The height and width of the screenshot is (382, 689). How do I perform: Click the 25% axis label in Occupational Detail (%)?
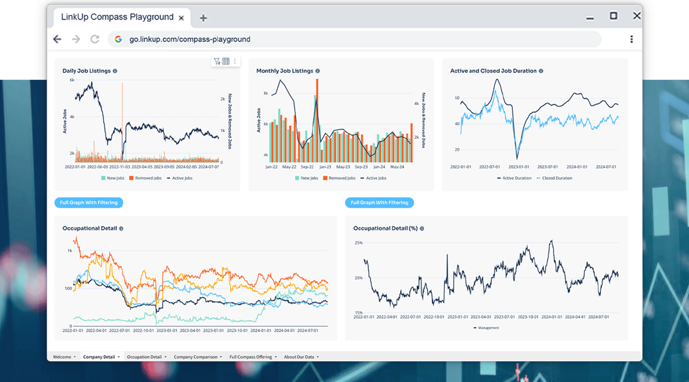tap(358, 243)
